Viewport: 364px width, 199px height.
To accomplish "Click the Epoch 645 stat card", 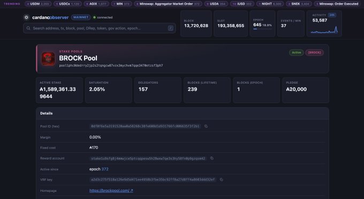I will tap(262, 24).
